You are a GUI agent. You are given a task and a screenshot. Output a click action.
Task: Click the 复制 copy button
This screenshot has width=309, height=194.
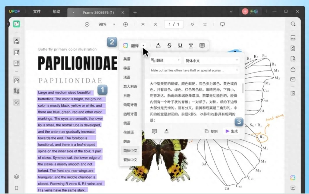click(x=211, y=131)
